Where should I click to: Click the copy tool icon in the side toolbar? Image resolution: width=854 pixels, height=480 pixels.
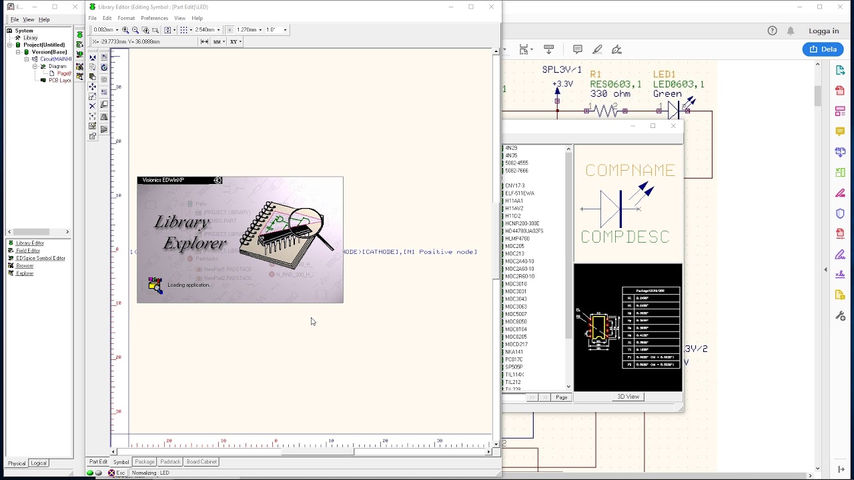(93, 77)
